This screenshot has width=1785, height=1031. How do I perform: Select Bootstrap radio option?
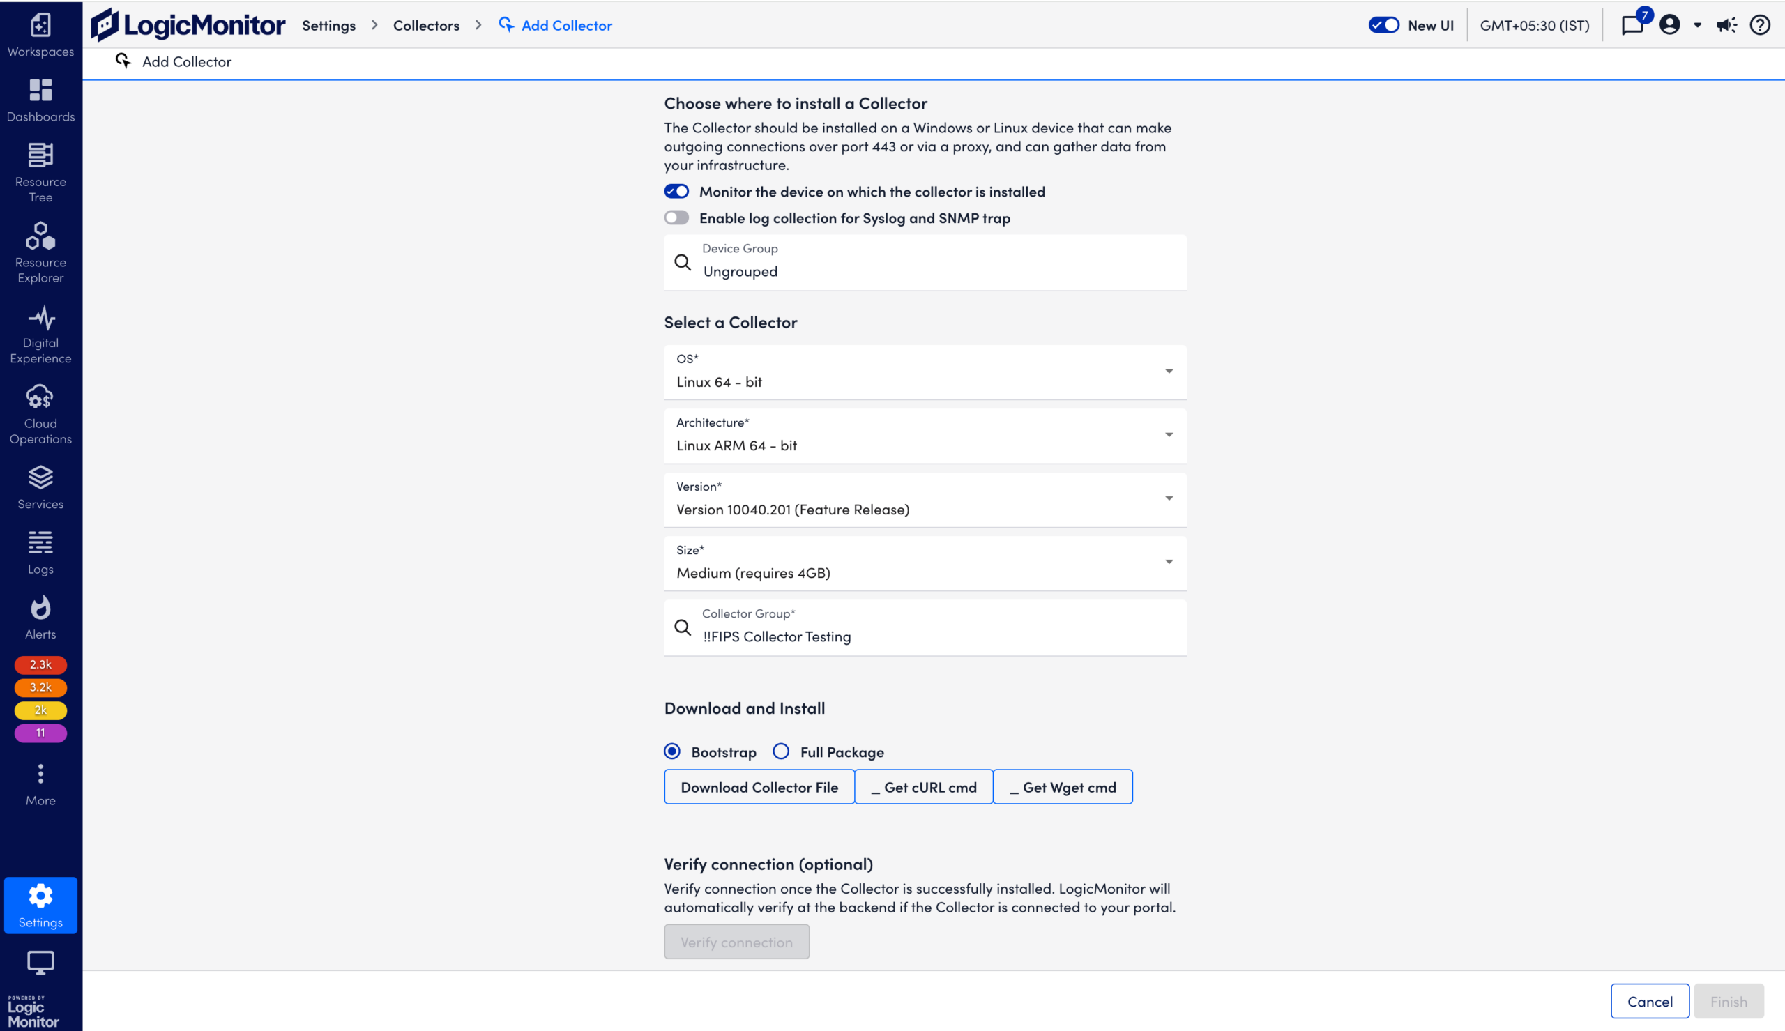pos(672,751)
